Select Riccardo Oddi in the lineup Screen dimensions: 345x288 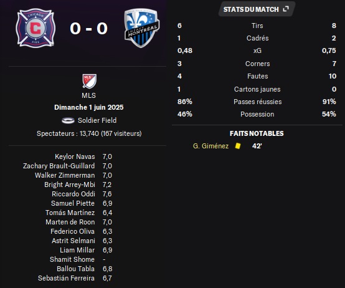[73, 194]
